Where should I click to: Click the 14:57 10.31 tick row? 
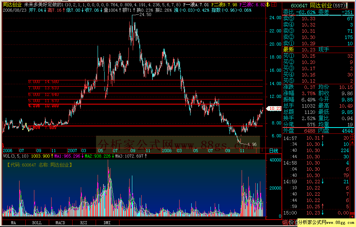(316, 138)
